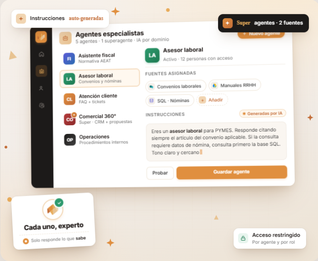Viewport: 318px width, 261px height.
Task: Click inside the instructions text box
Action: pos(216,141)
